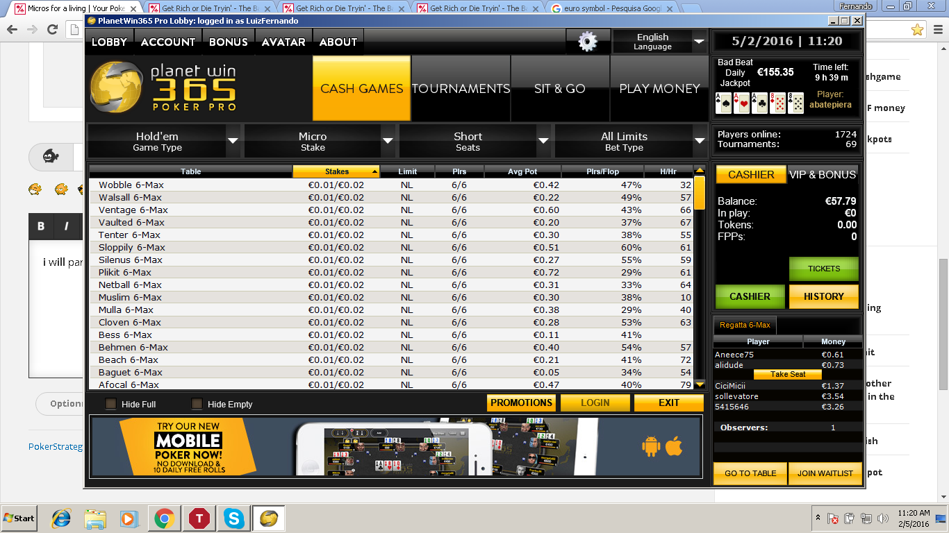Select the CASH GAMES tab
The width and height of the screenshot is (949, 533).
pos(362,88)
